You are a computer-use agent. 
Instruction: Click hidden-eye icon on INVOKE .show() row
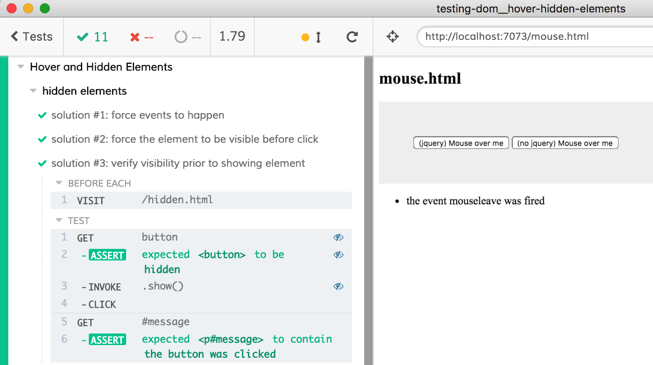tap(339, 286)
